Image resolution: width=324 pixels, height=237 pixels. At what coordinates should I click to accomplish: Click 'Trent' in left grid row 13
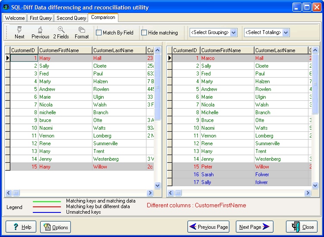coord(99,151)
